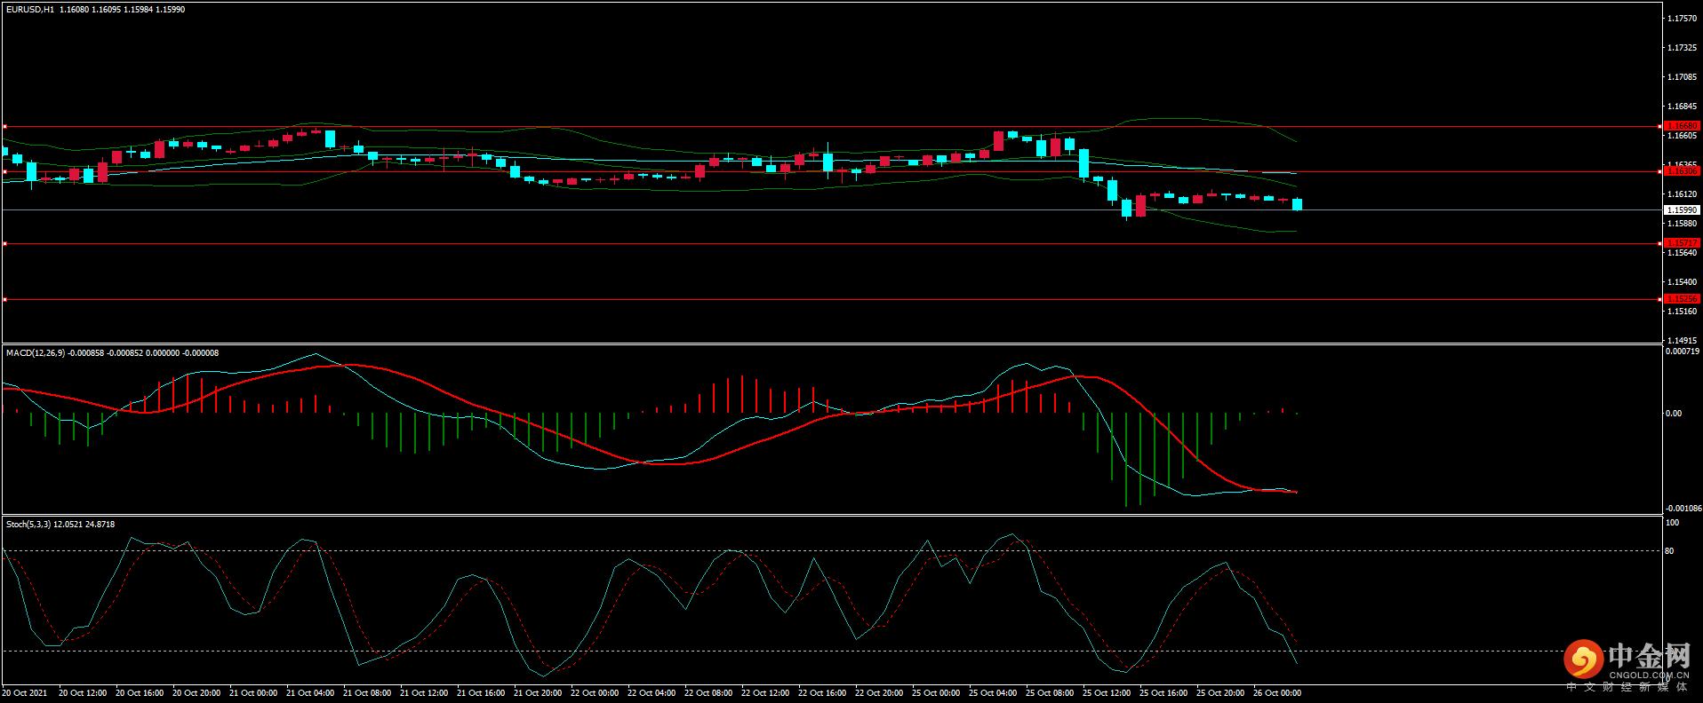
Task: Click the 1.14915 price axis label
Action: click(1682, 341)
